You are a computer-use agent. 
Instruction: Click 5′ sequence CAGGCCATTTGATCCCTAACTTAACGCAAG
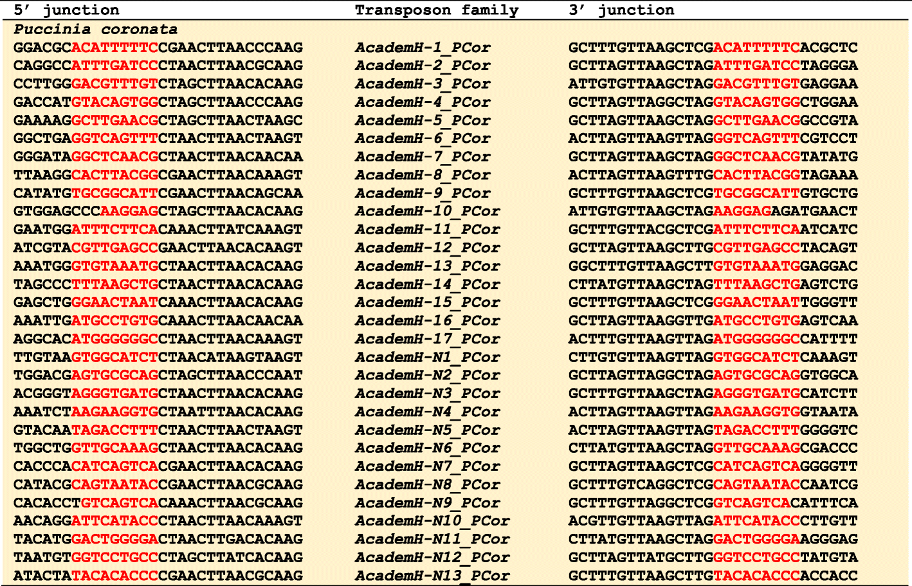point(158,66)
